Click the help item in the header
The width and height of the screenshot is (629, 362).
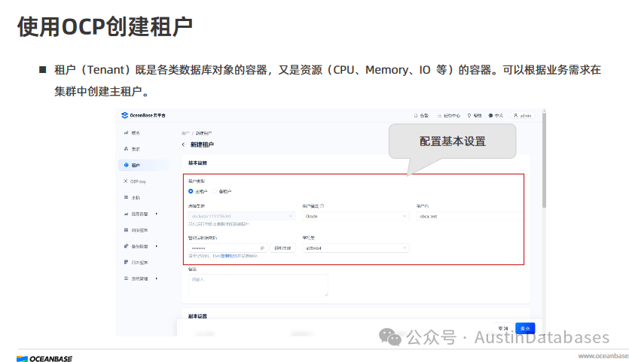[x=475, y=115]
